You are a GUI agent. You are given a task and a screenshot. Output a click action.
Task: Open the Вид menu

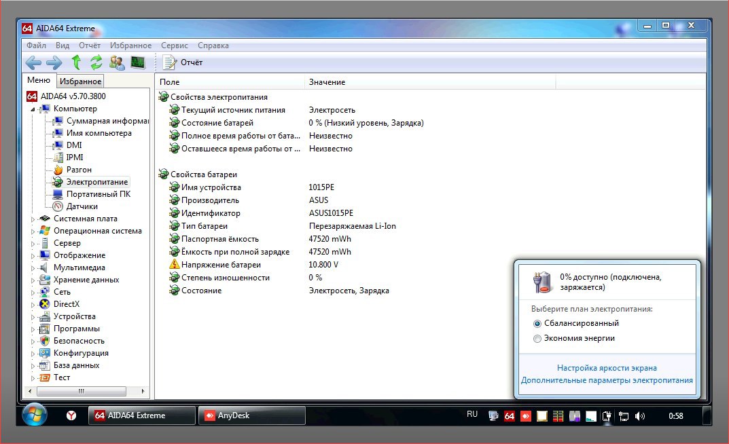(63, 45)
